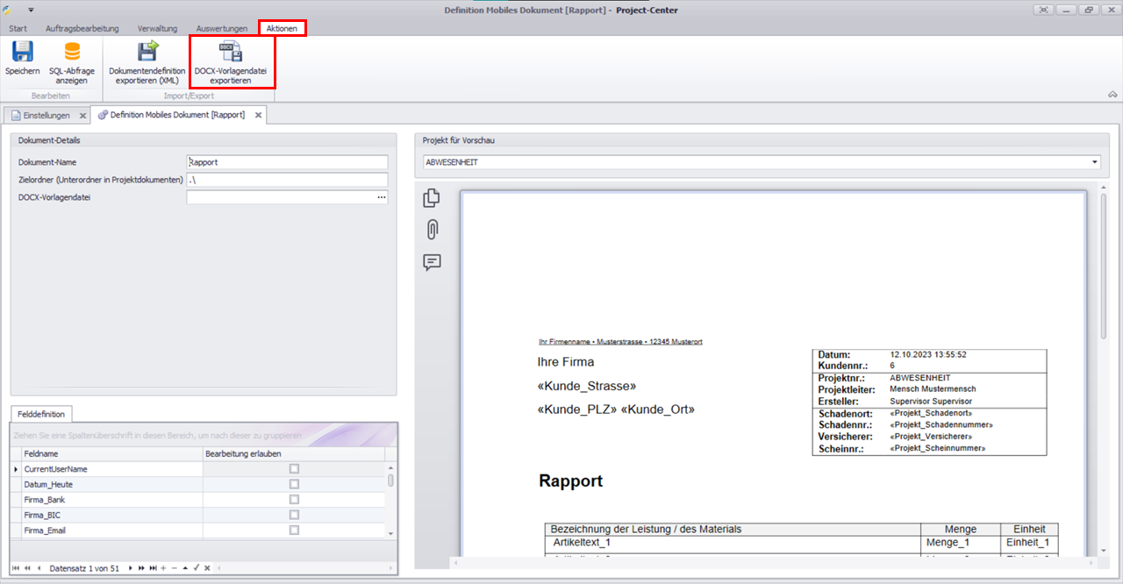This screenshot has width=1123, height=584.
Task: Export Dokumentendefinition as XML
Action: pos(147,52)
